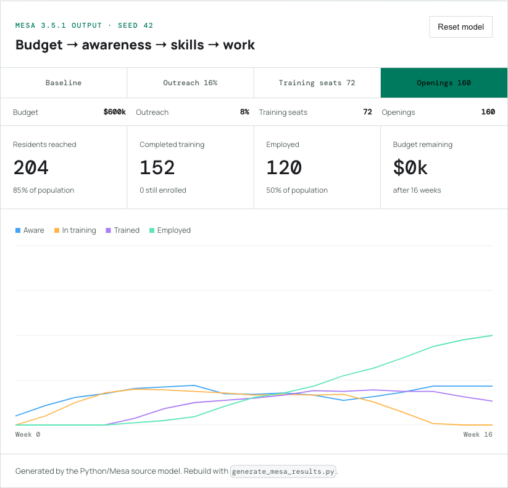Select the Openings 160 tab
The image size is (508, 488).
444,83
